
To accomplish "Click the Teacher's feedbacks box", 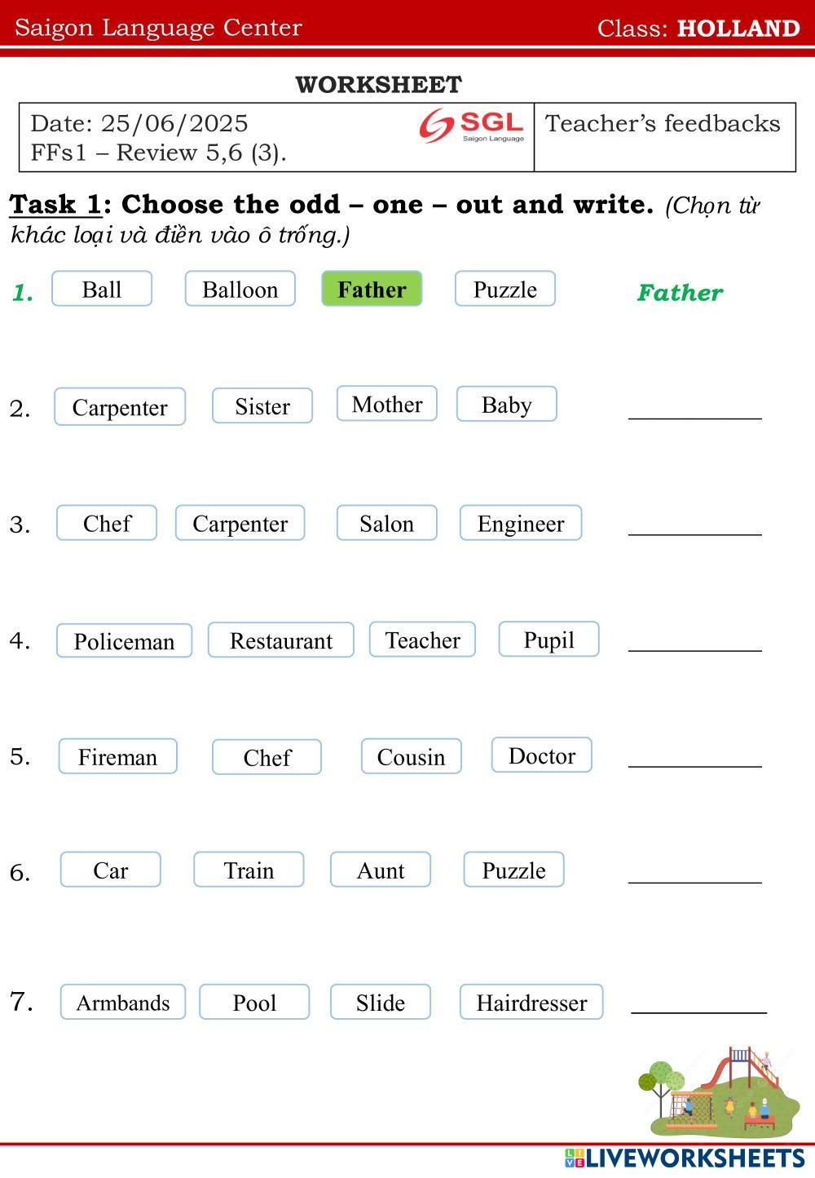I will point(664,137).
